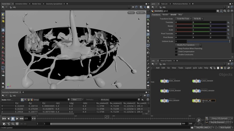Viewport: 234px width, 131px height.
Task: Stop the playback
Action: [x=13, y=119]
